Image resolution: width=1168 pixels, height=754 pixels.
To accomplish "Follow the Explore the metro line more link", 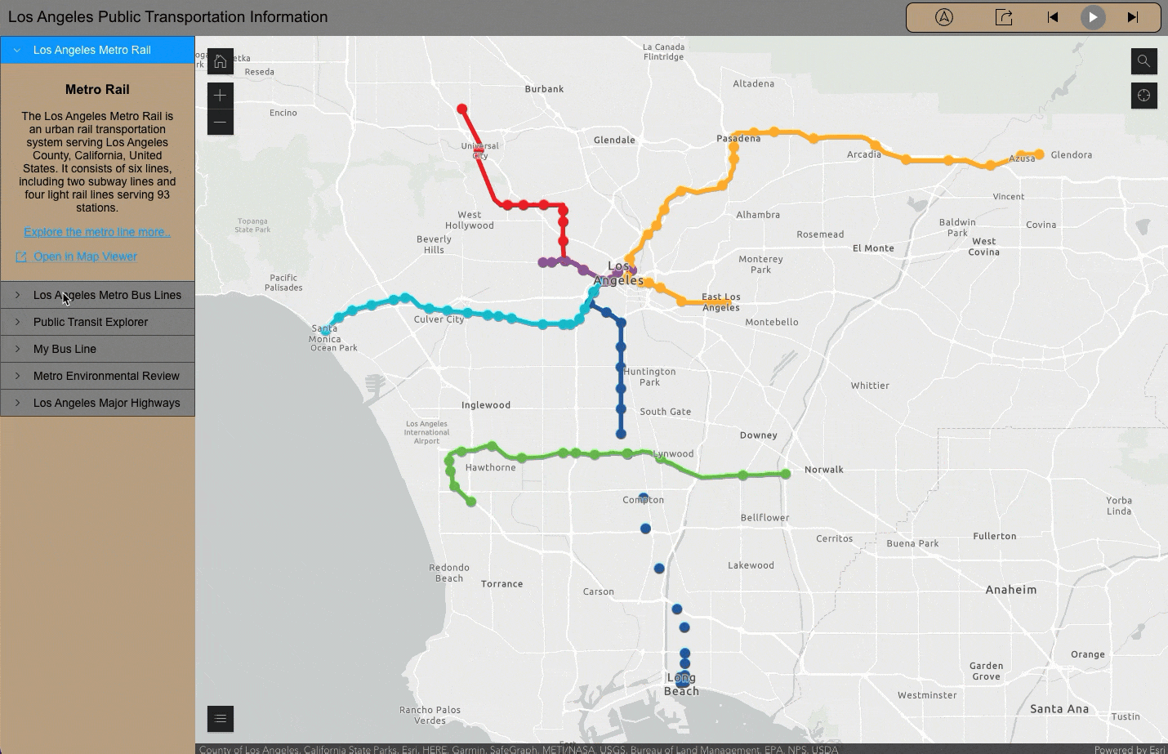I will 97,232.
